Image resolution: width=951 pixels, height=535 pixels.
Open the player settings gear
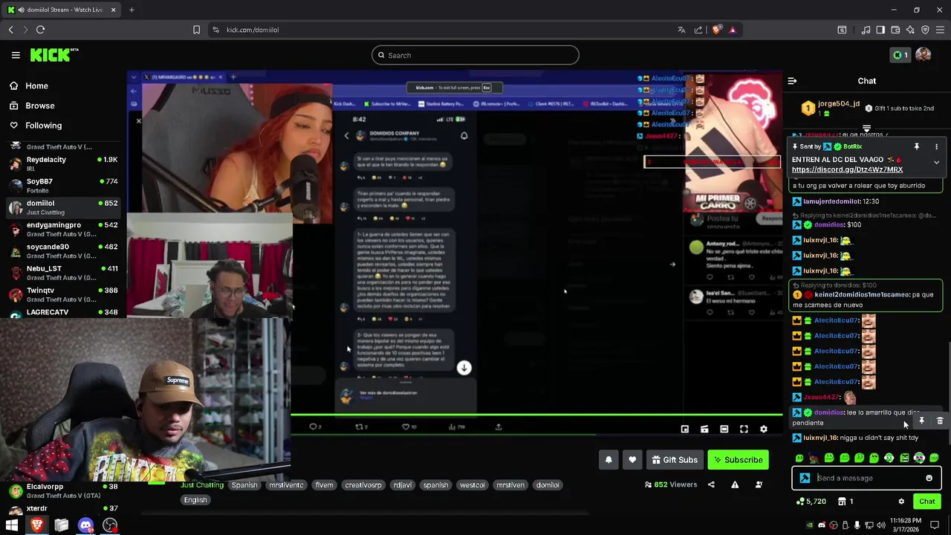[763, 429]
